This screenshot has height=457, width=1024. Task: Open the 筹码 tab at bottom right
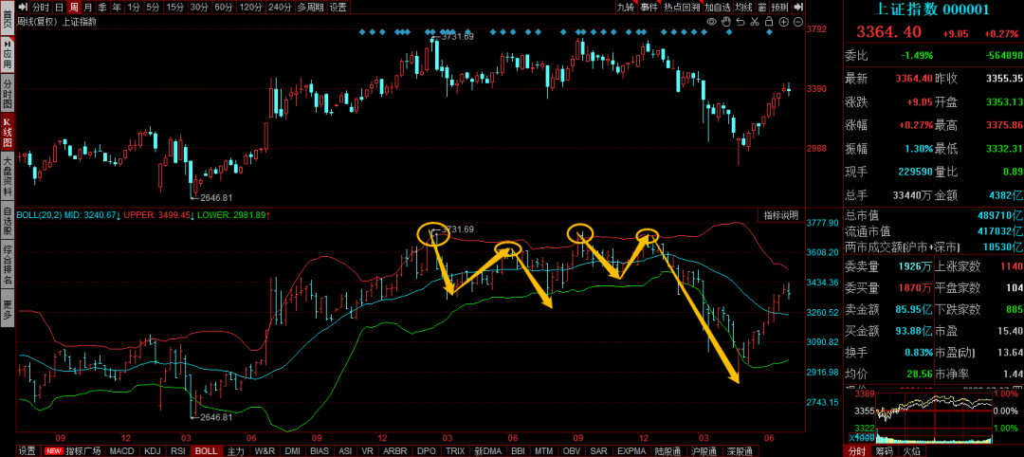pos(884,450)
